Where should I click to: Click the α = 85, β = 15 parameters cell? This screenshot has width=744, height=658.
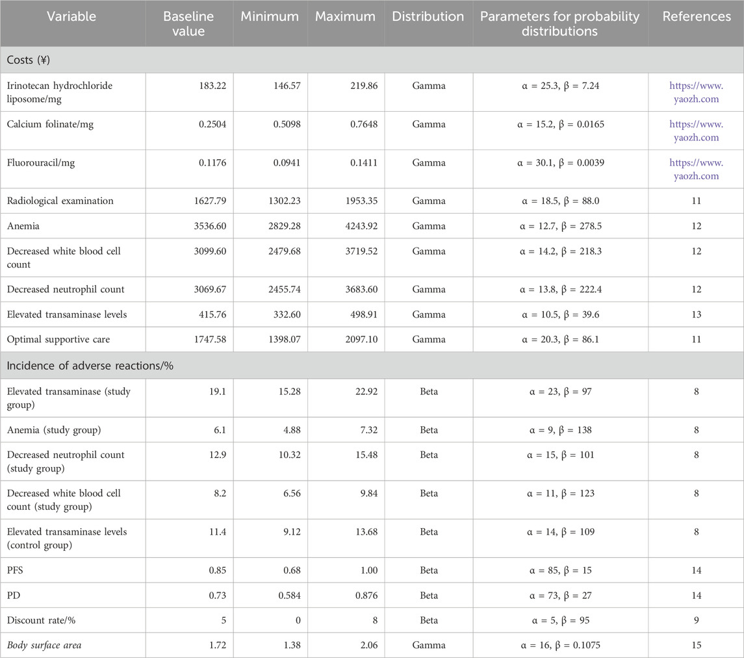560,570
